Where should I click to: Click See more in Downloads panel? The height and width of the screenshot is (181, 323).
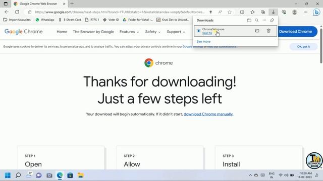203,41
